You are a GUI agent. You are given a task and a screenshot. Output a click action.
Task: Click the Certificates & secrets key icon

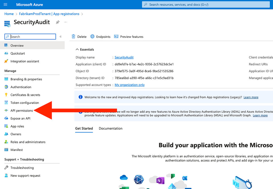click(6, 94)
